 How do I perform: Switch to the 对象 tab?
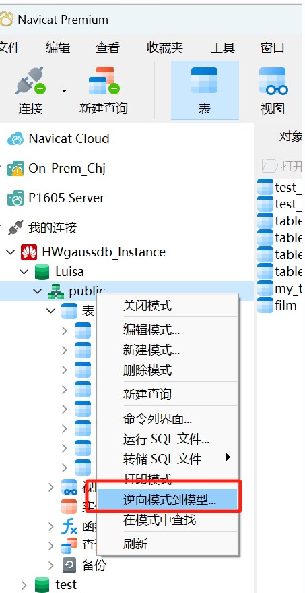click(290, 136)
